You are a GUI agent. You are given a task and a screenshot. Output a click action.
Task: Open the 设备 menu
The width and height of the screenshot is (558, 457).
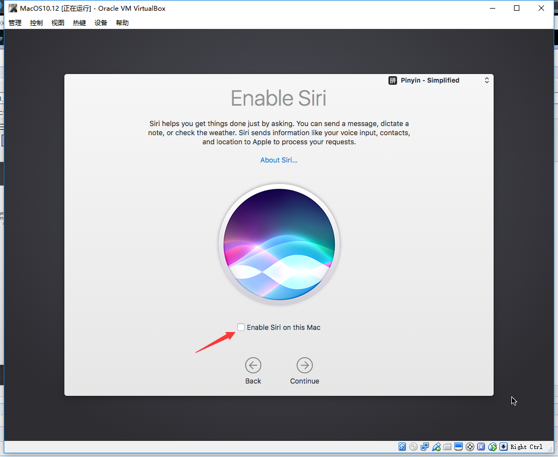(x=101, y=23)
